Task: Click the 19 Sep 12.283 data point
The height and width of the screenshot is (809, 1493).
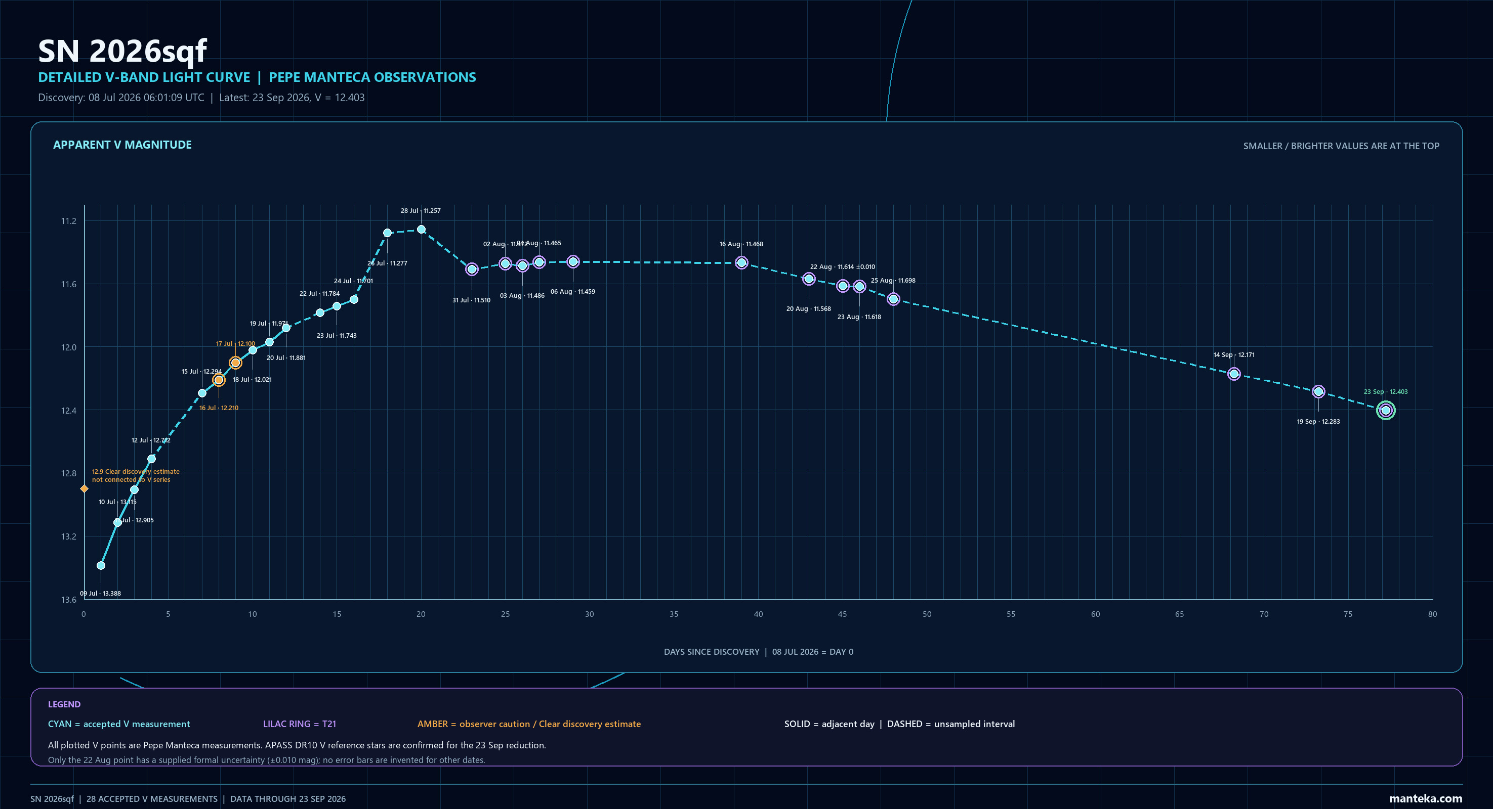Action: 1318,391
